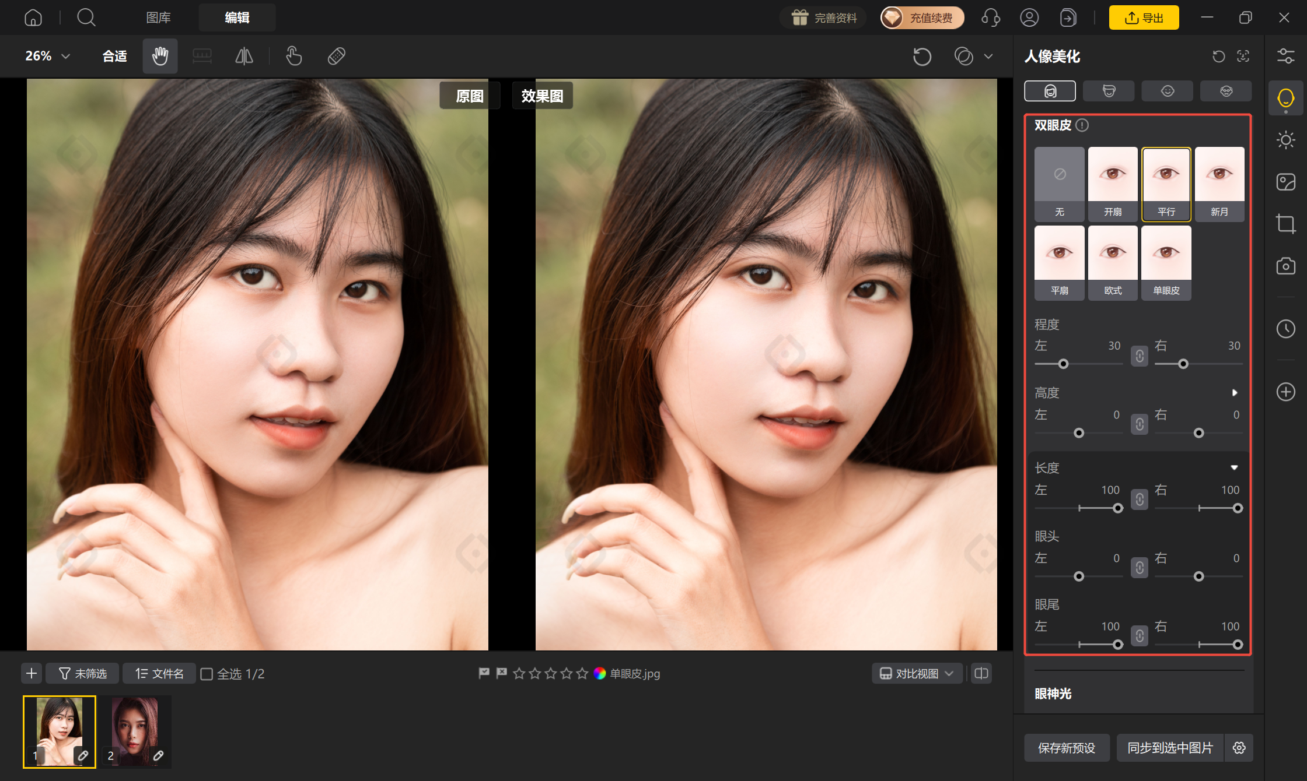Image resolution: width=1307 pixels, height=781 pixels.
Task: Select the hand pan tool
Action: pyautogui.click(x=160, y=56)
